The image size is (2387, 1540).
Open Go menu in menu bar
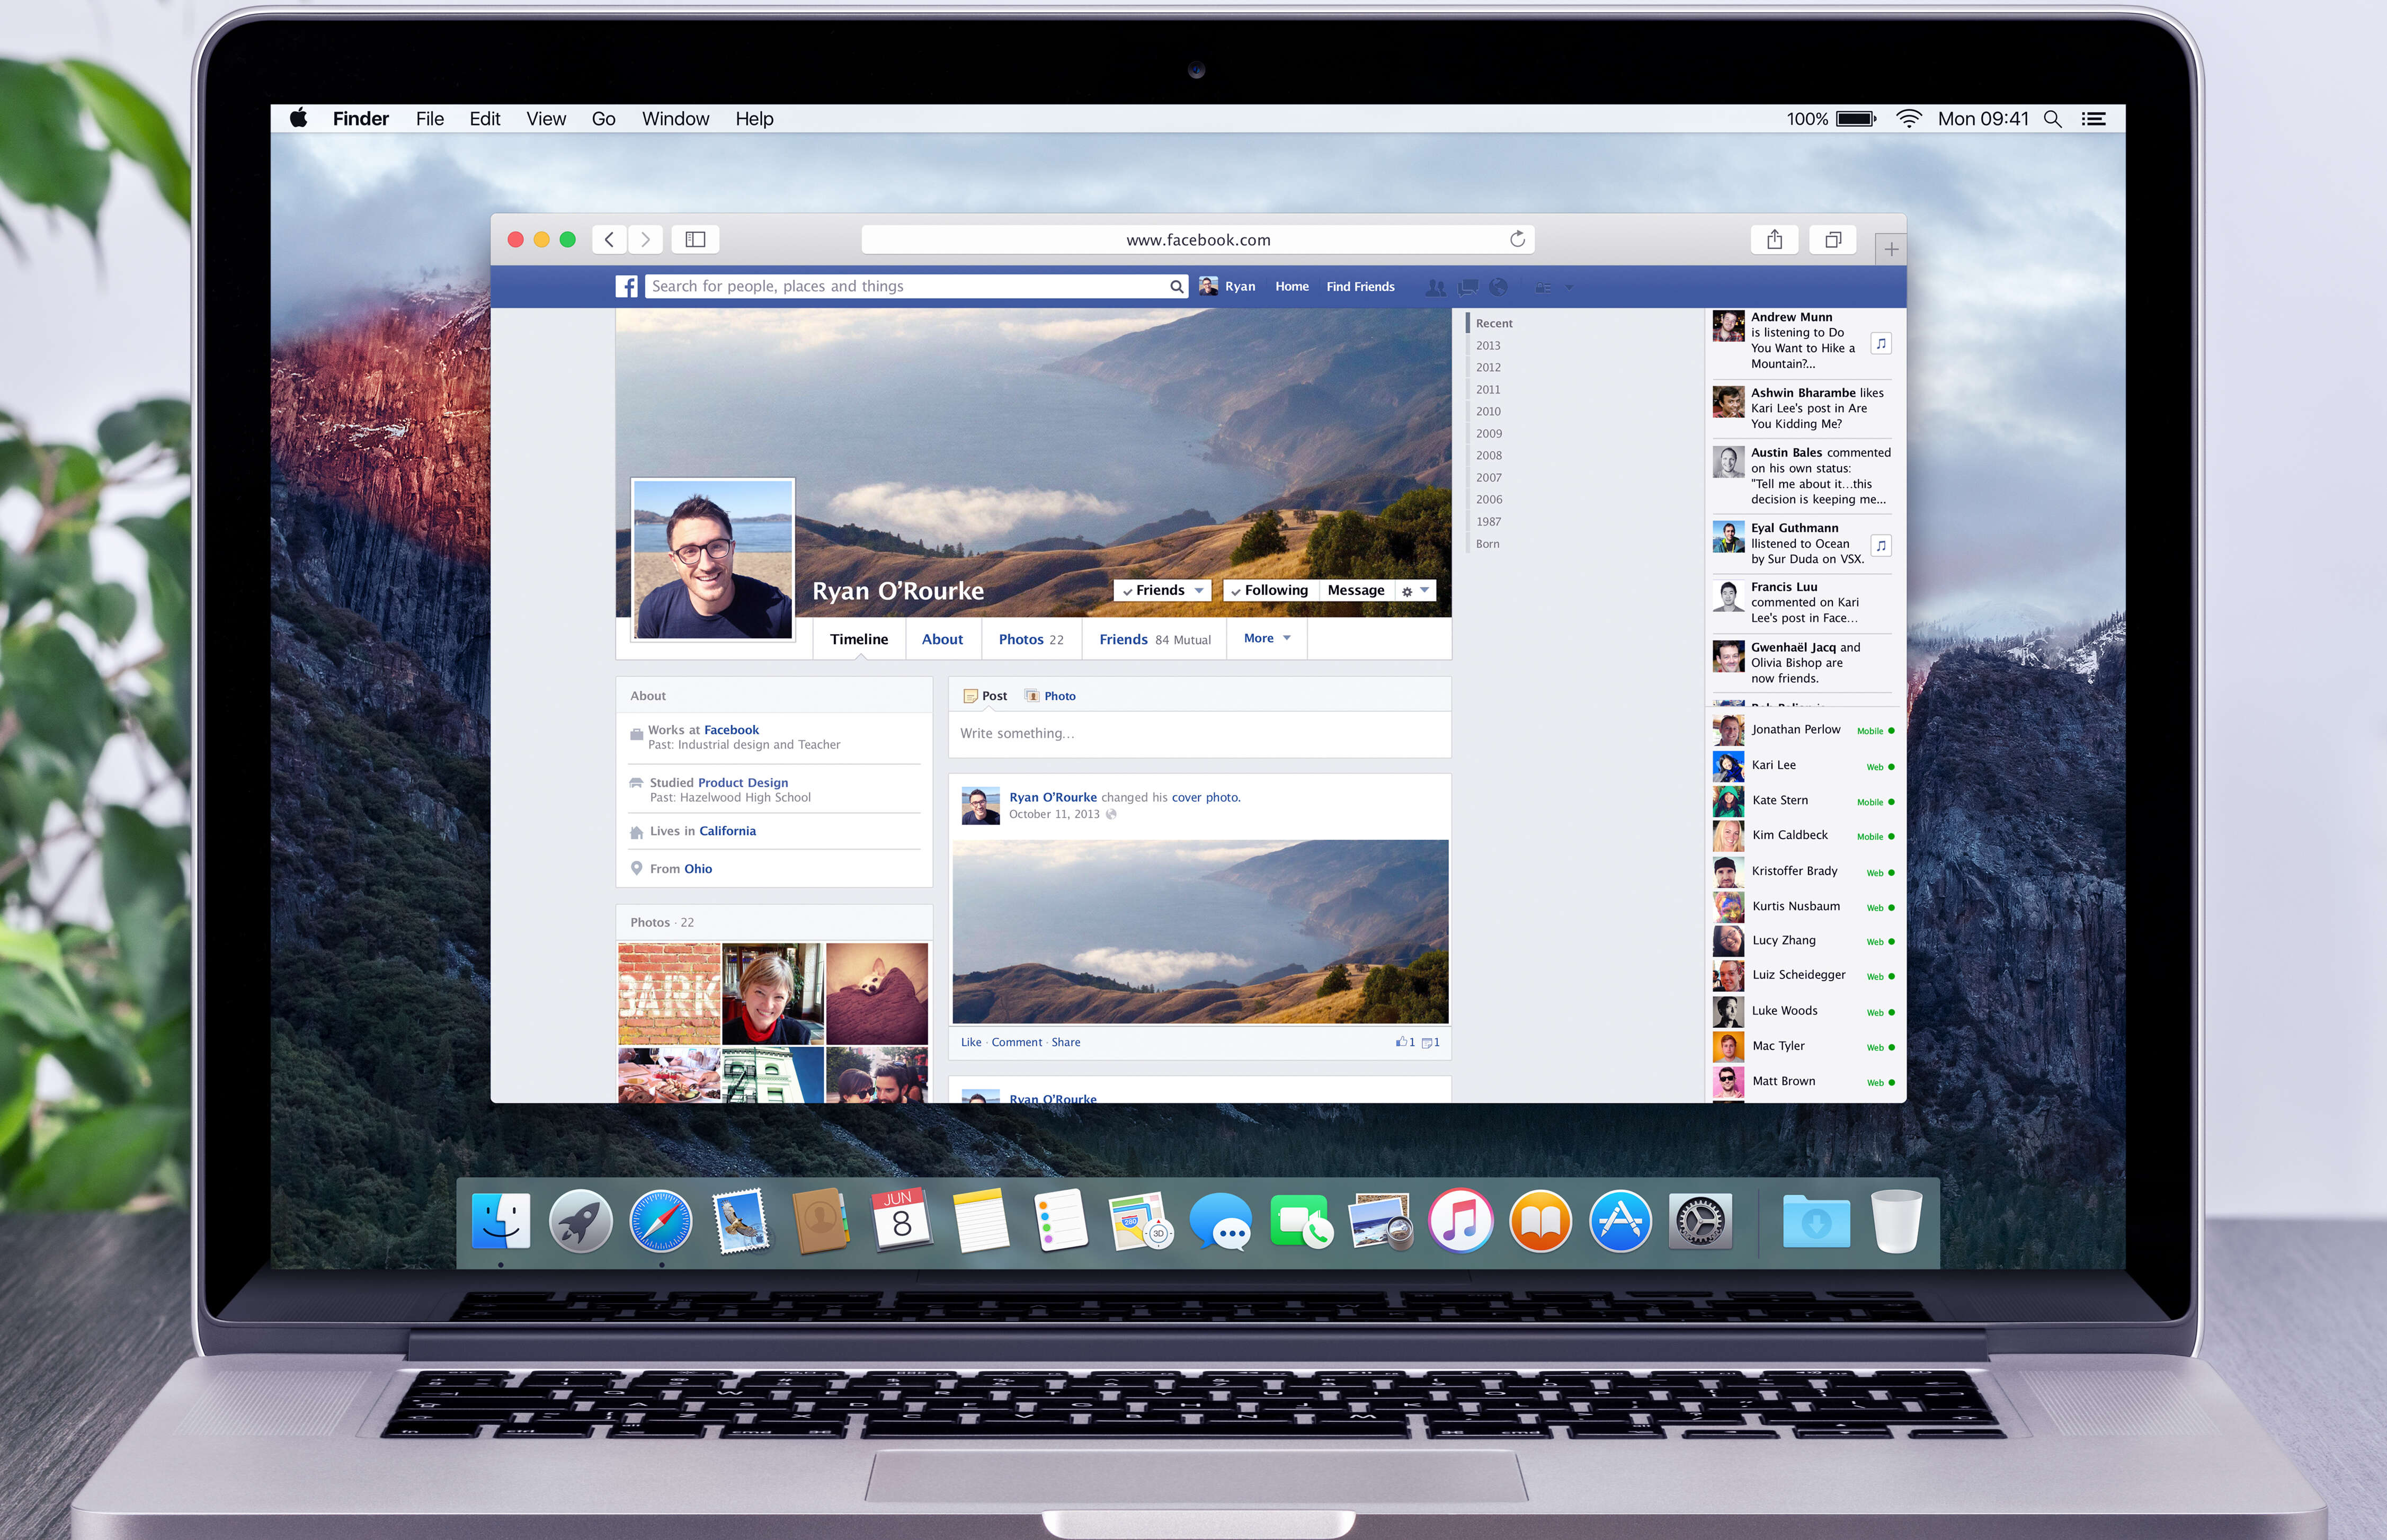point(603,119)
